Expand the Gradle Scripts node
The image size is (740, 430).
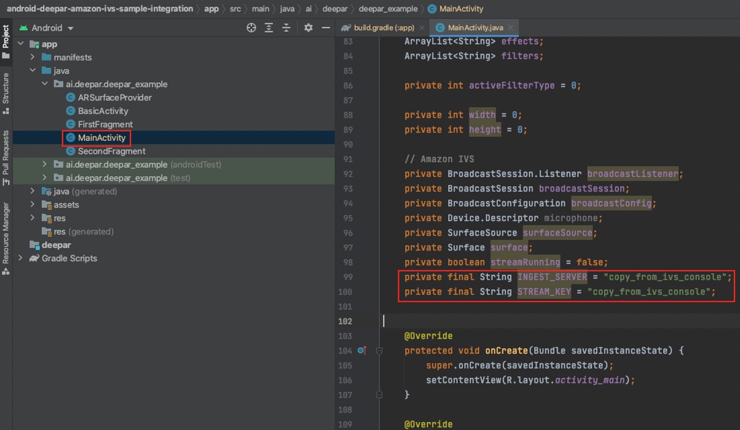pos(21,258)
